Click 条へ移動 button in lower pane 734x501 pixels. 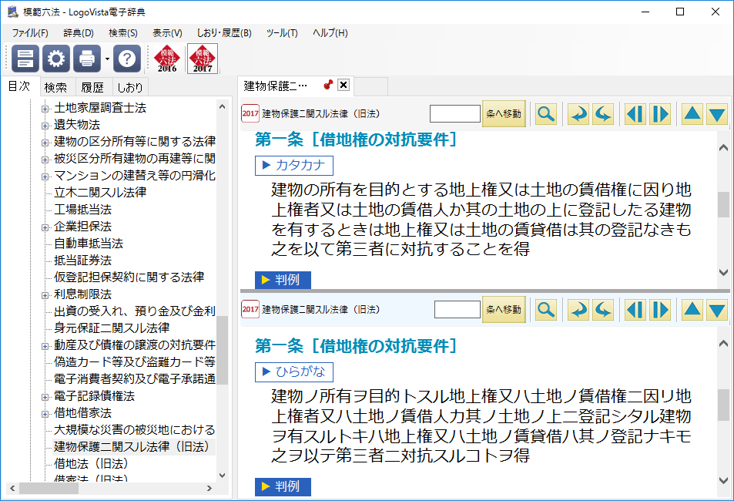click(x=504, y=310)
